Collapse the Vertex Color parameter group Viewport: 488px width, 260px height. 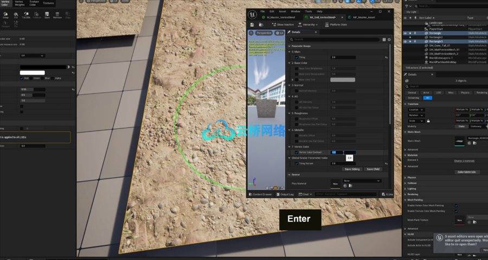(290, 146)
